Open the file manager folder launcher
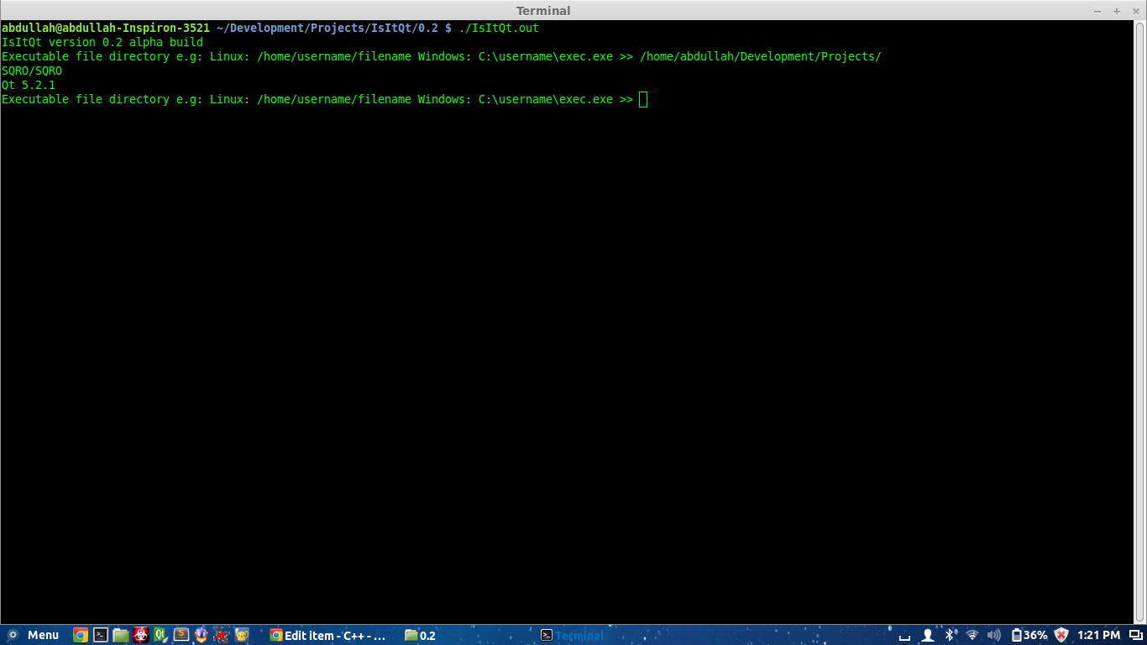 121,635
